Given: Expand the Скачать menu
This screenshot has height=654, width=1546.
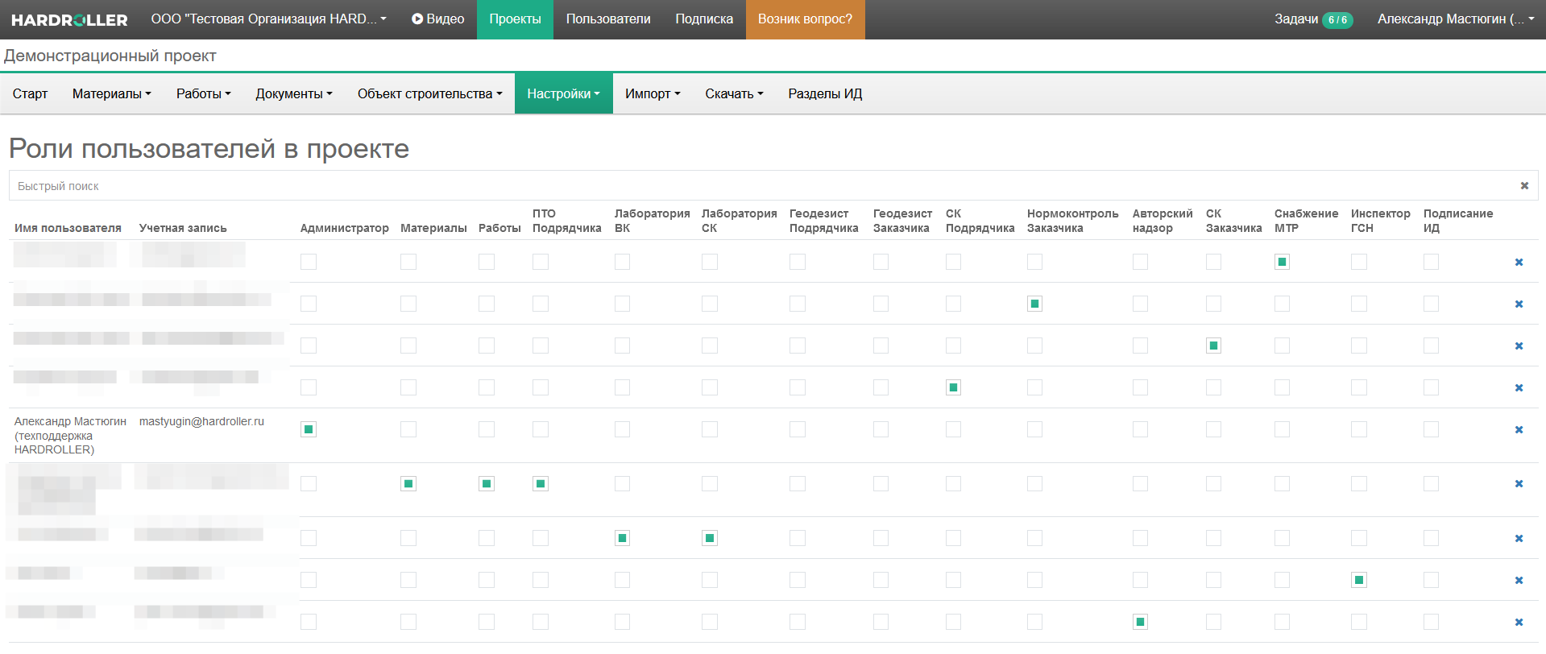Looking at the screenshot, I should [734, 93].
